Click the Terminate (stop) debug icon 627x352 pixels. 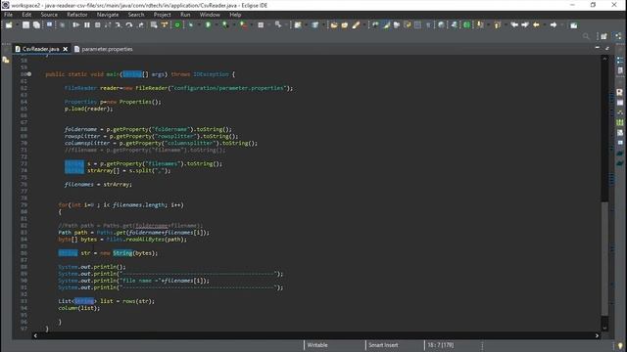pyautogui.click(x=97, y=25)
